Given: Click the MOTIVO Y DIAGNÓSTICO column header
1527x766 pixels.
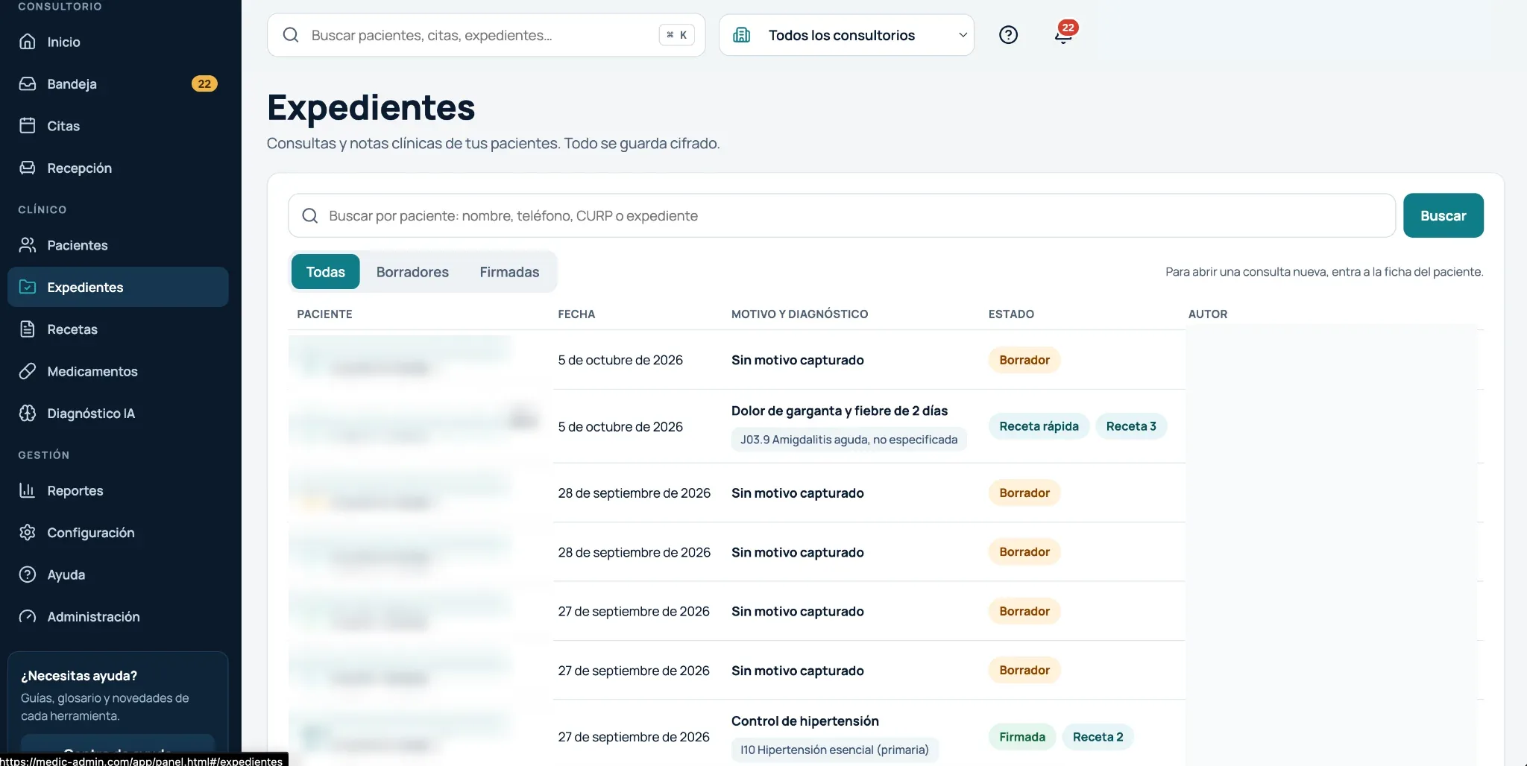Looking at the screenshot, I should [x=799, y=314].
